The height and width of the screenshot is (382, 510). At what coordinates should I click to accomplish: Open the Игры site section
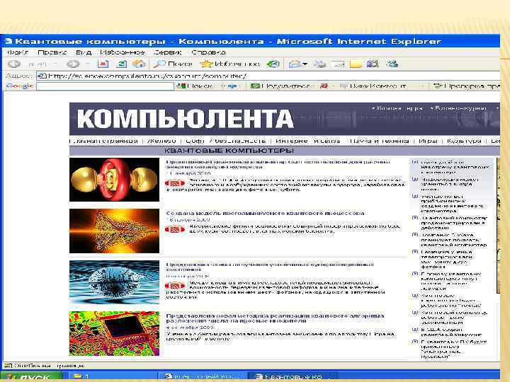tap(428, 141)
